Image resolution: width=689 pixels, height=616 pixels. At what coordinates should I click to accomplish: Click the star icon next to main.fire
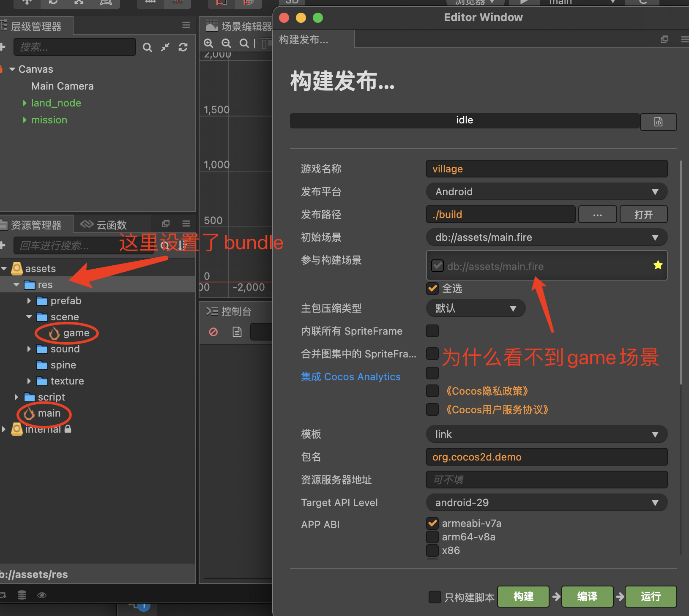(x=658, y=265)
